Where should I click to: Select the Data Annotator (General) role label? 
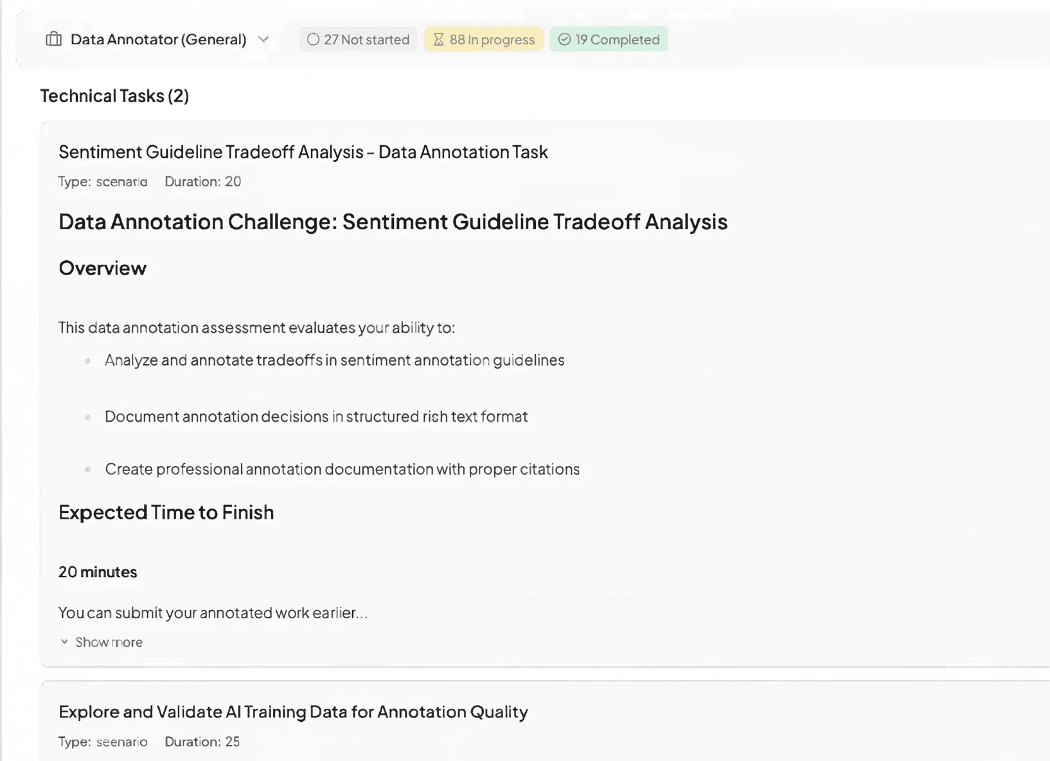[x=158, y=39]
